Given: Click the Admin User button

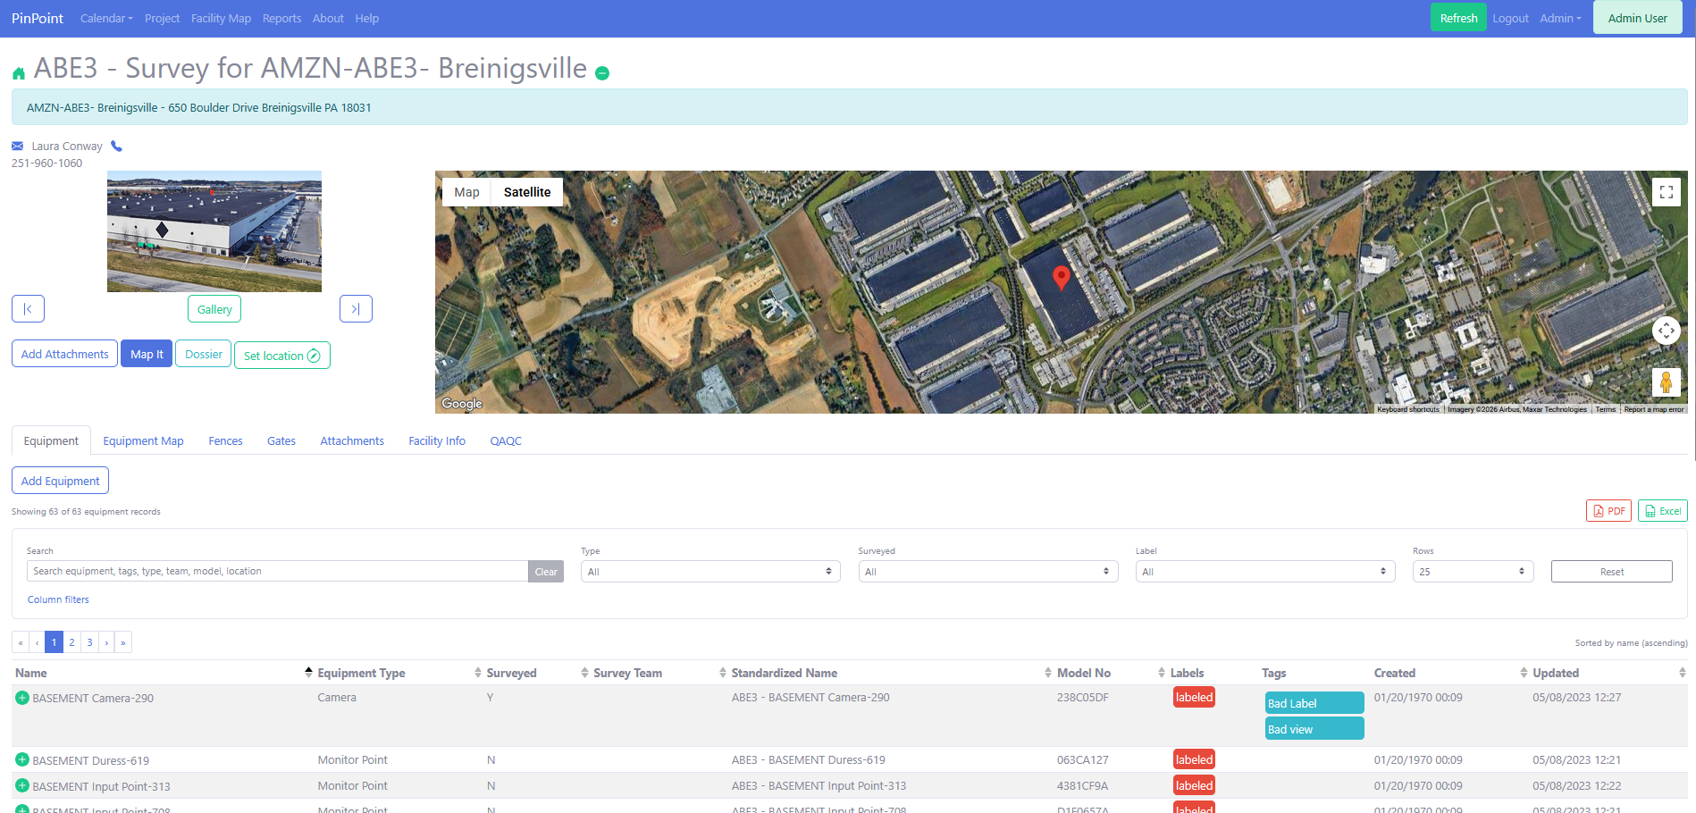Looking at the screenshot, I should [x=1637, y=18].
